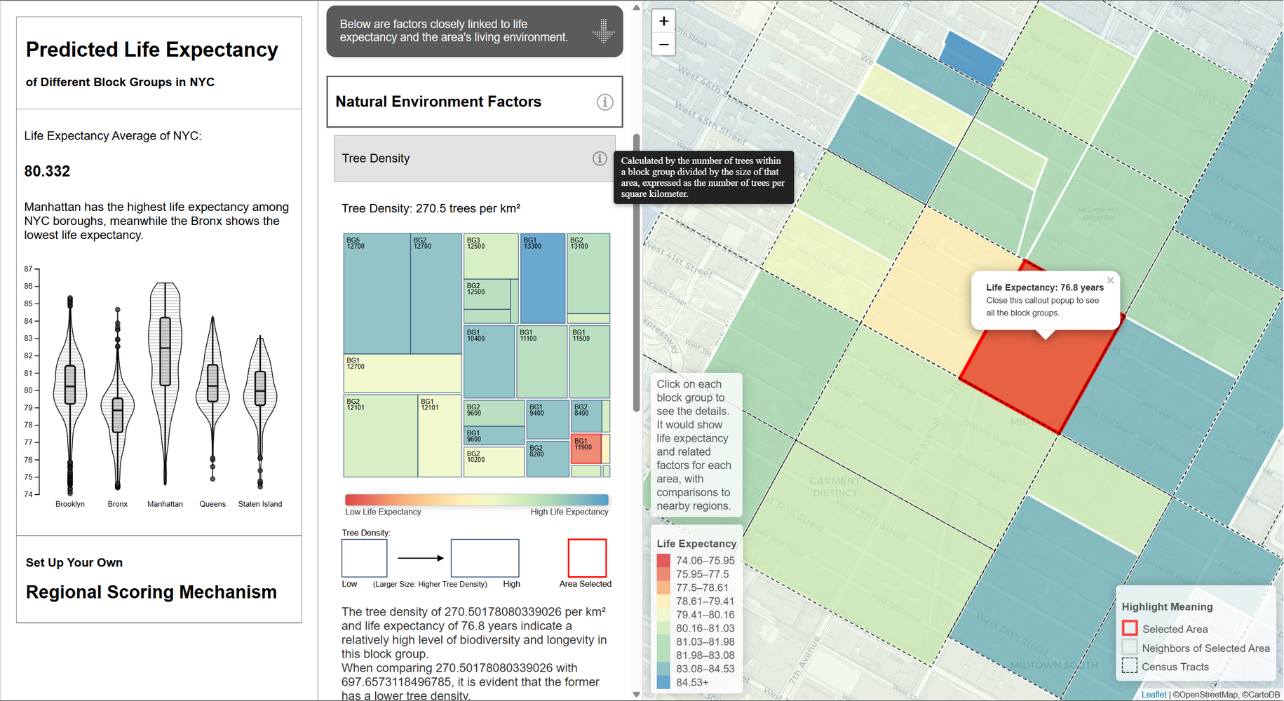Click the NYC average value 80.332

click(x=47, y=171)
